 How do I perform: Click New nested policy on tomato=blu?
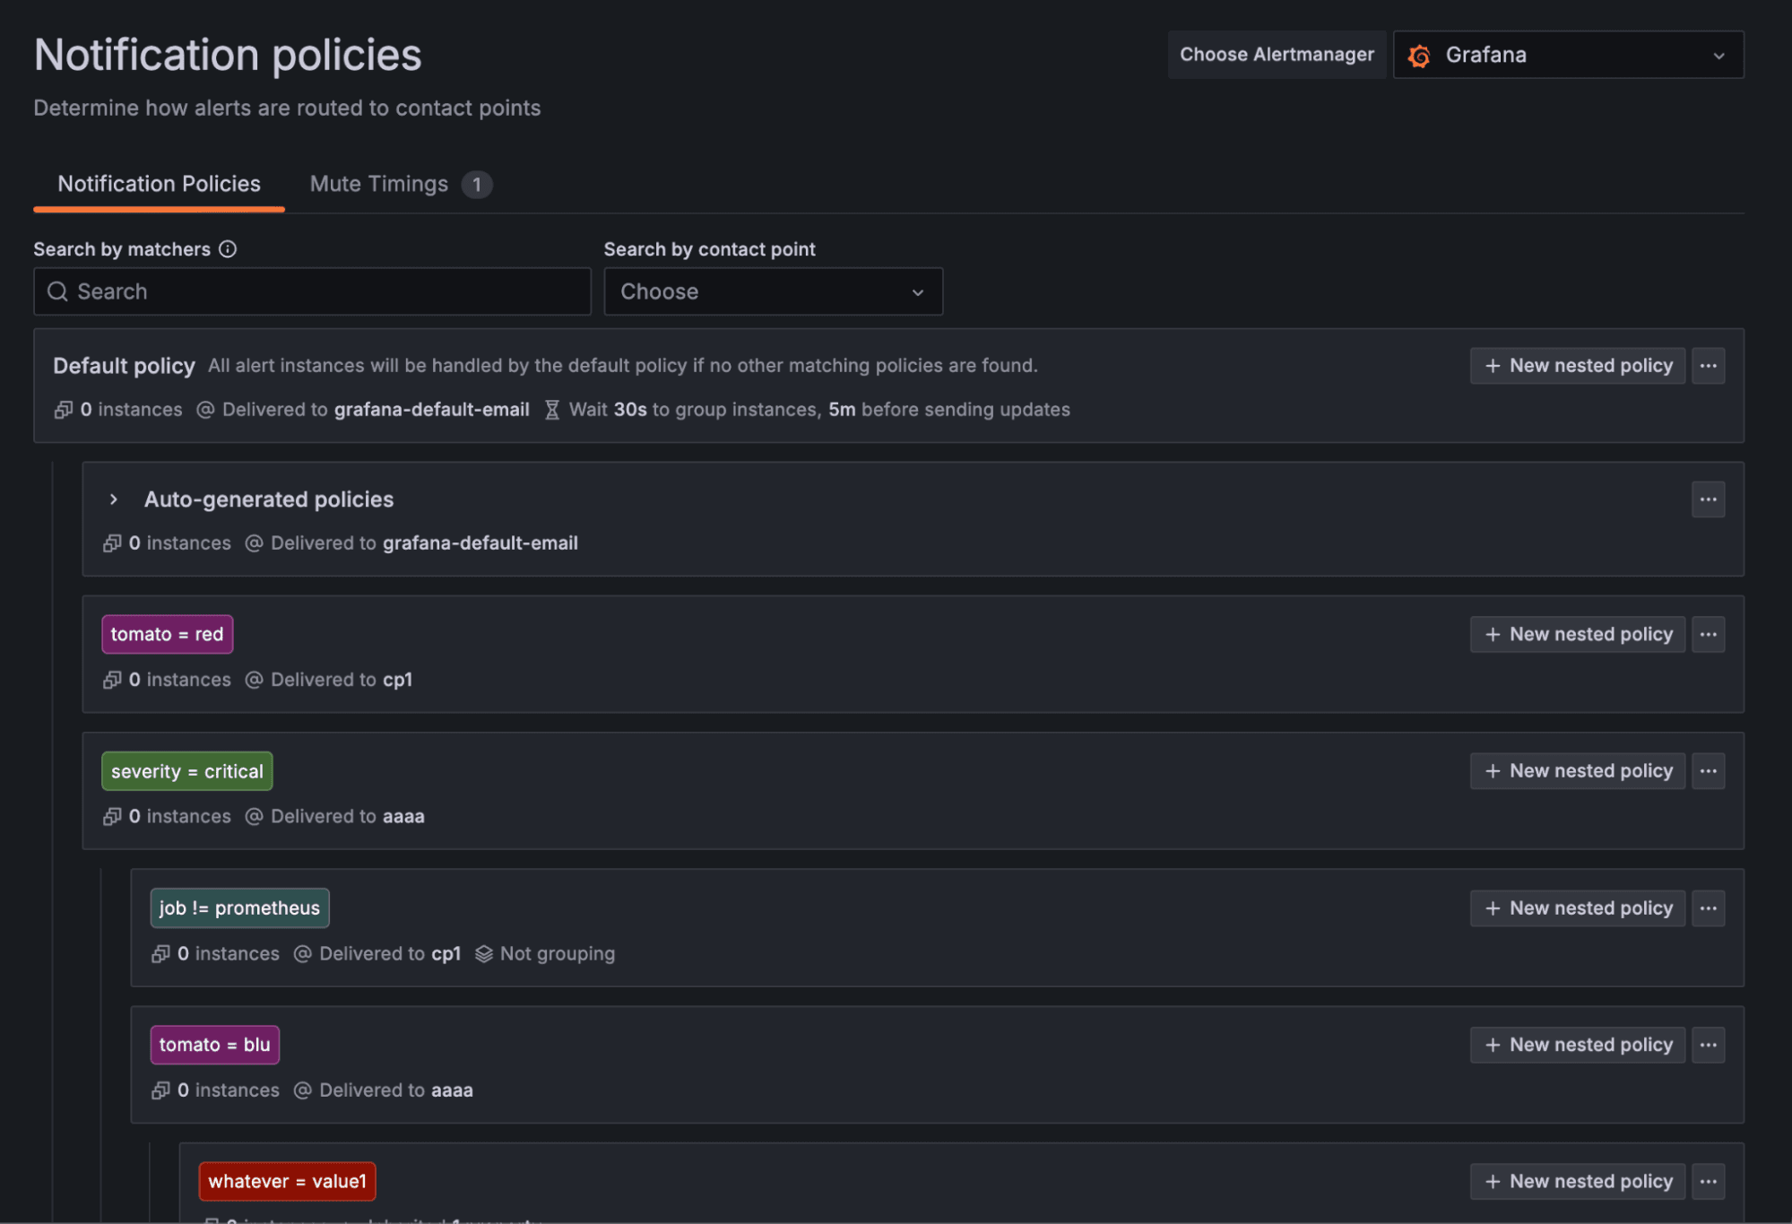pos(1577,1044)
